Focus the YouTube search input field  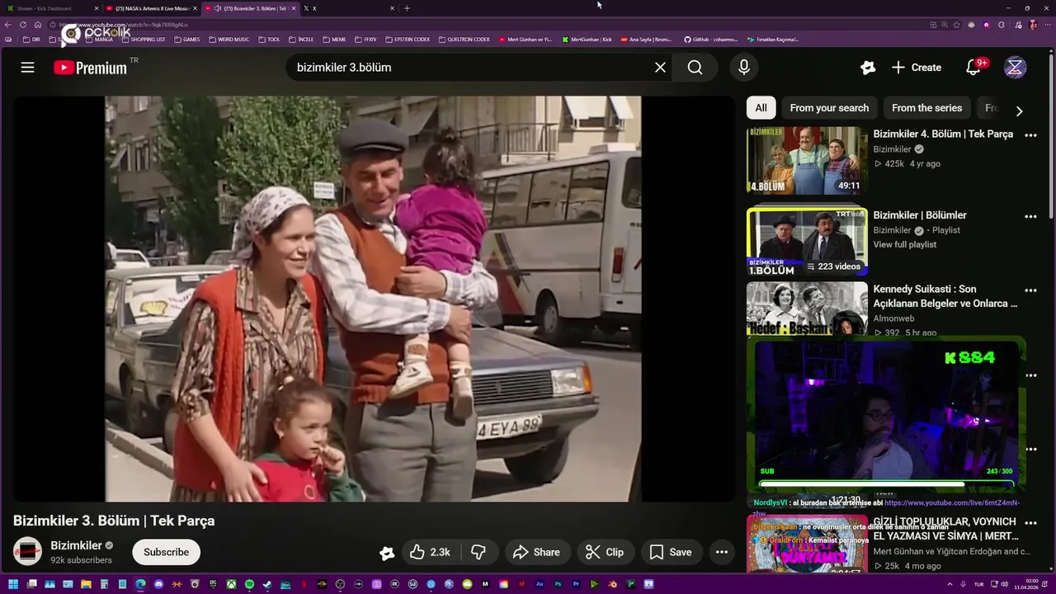point(470,68)
